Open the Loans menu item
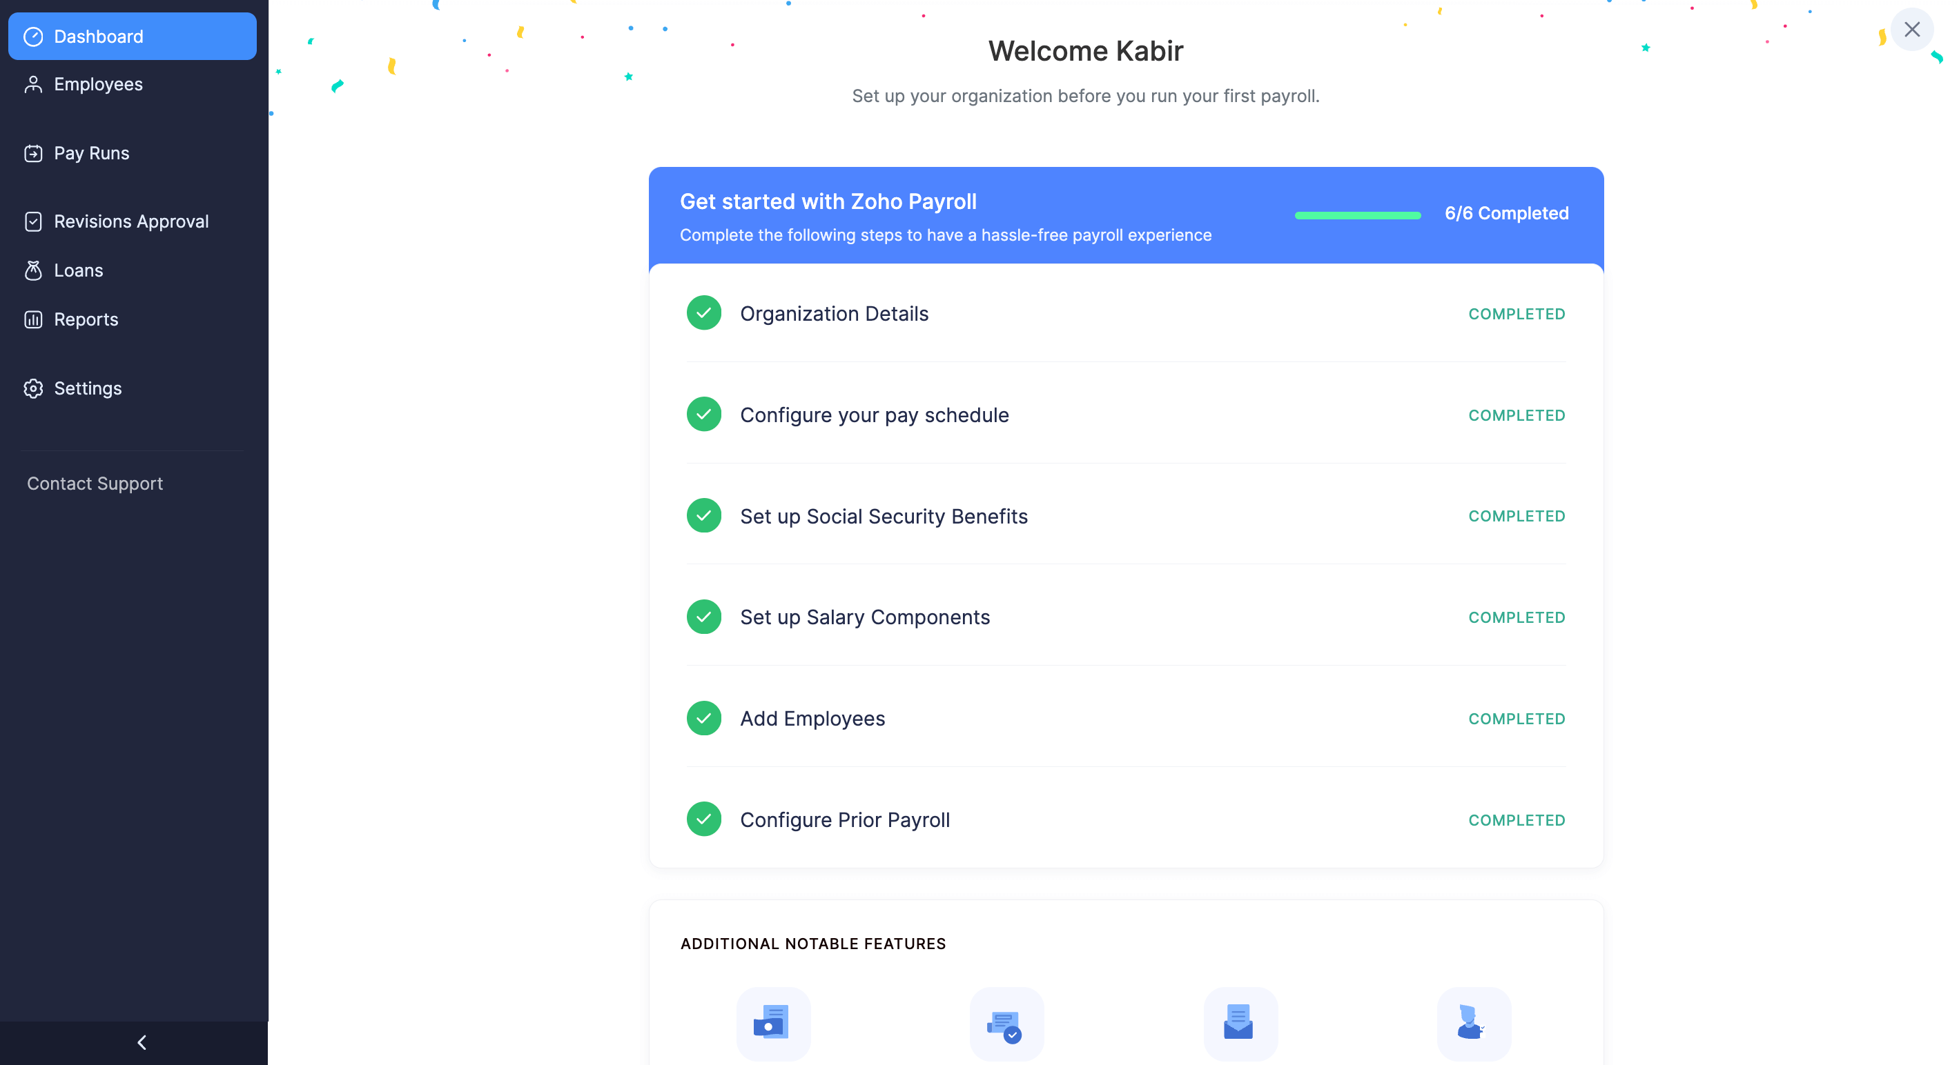The image size is (1959, 1065). (78, 270)
